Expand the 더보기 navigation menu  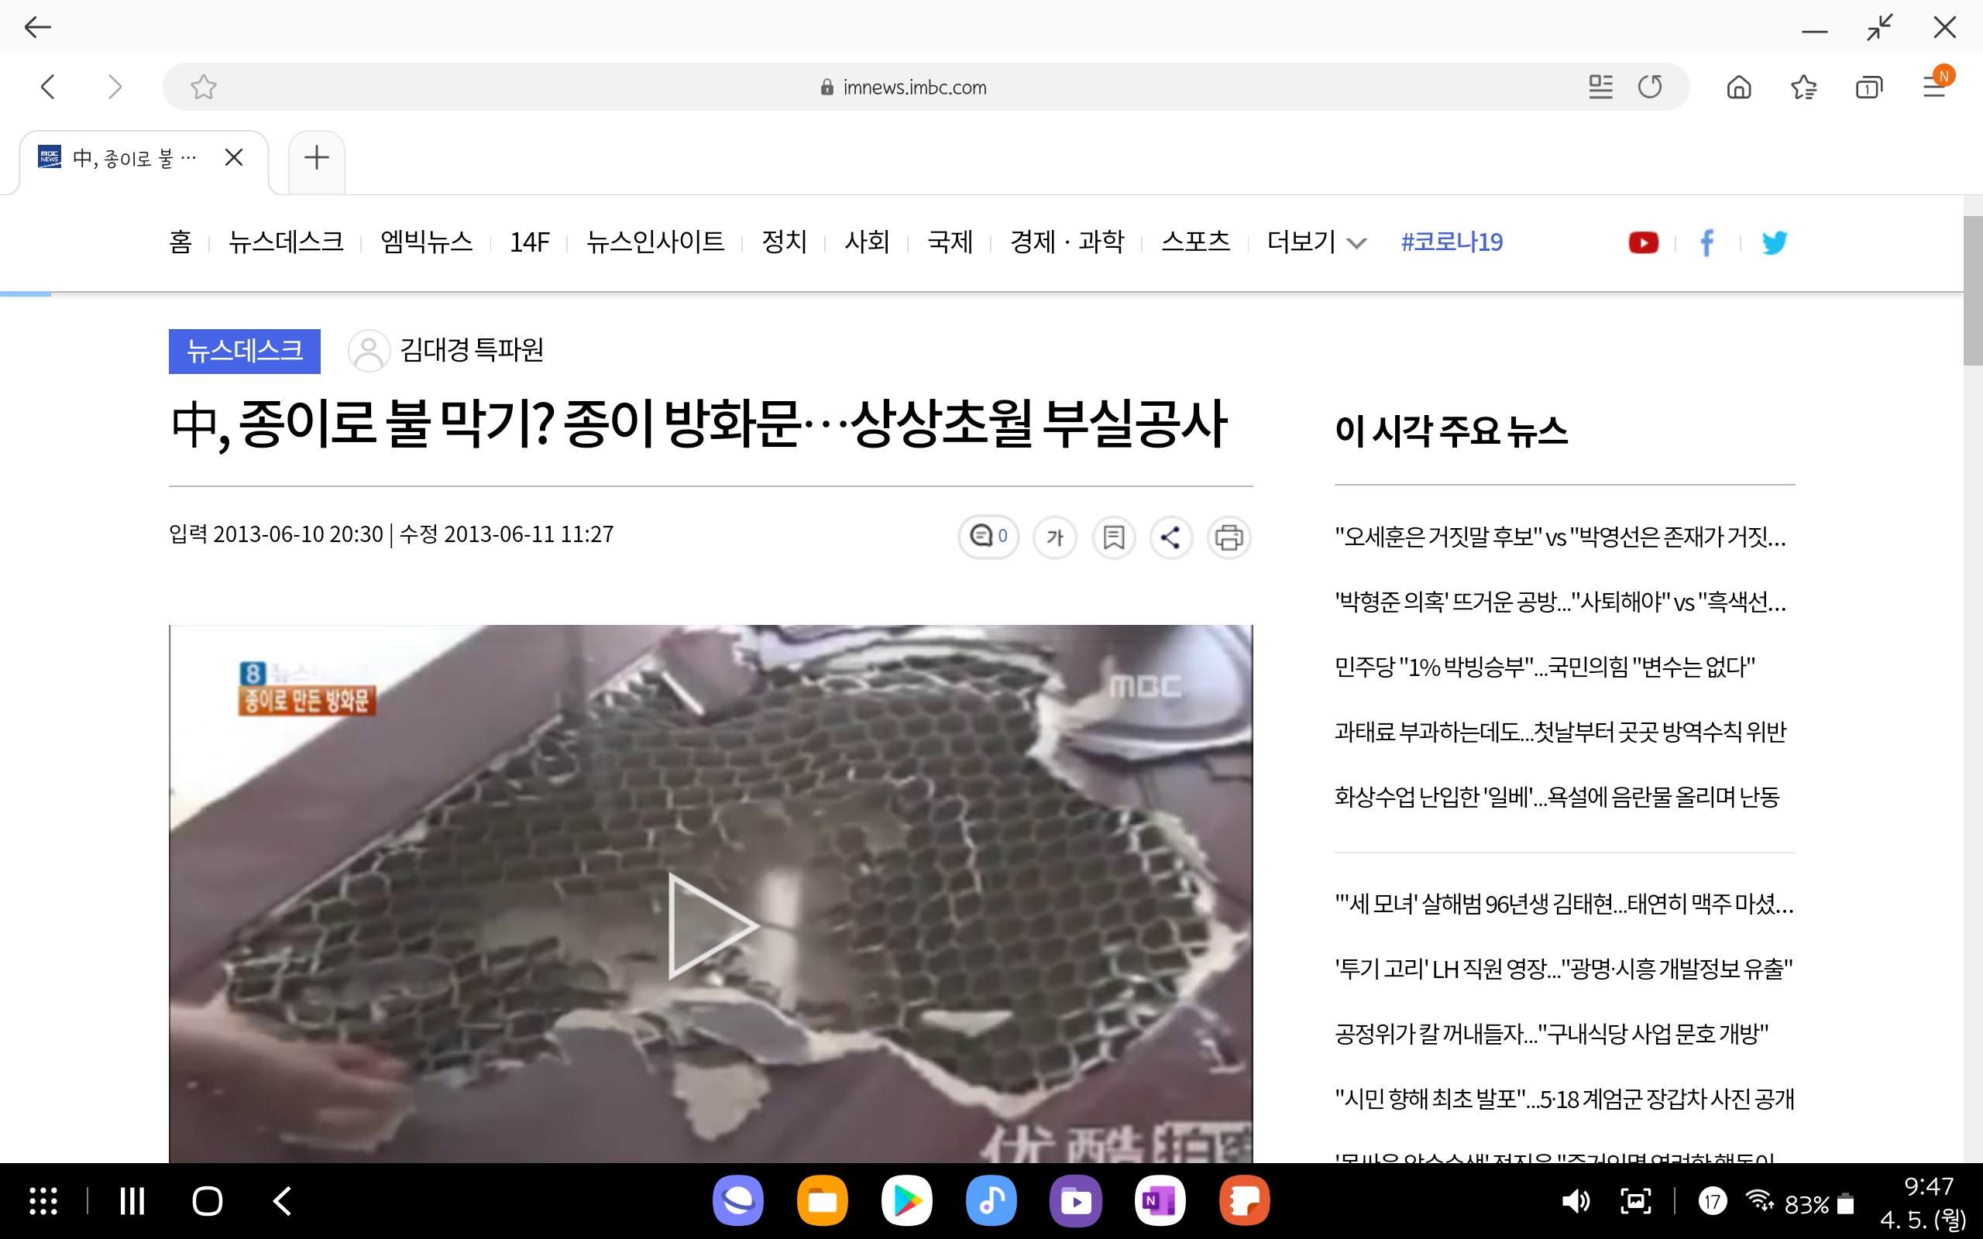tap(1316, 242)
